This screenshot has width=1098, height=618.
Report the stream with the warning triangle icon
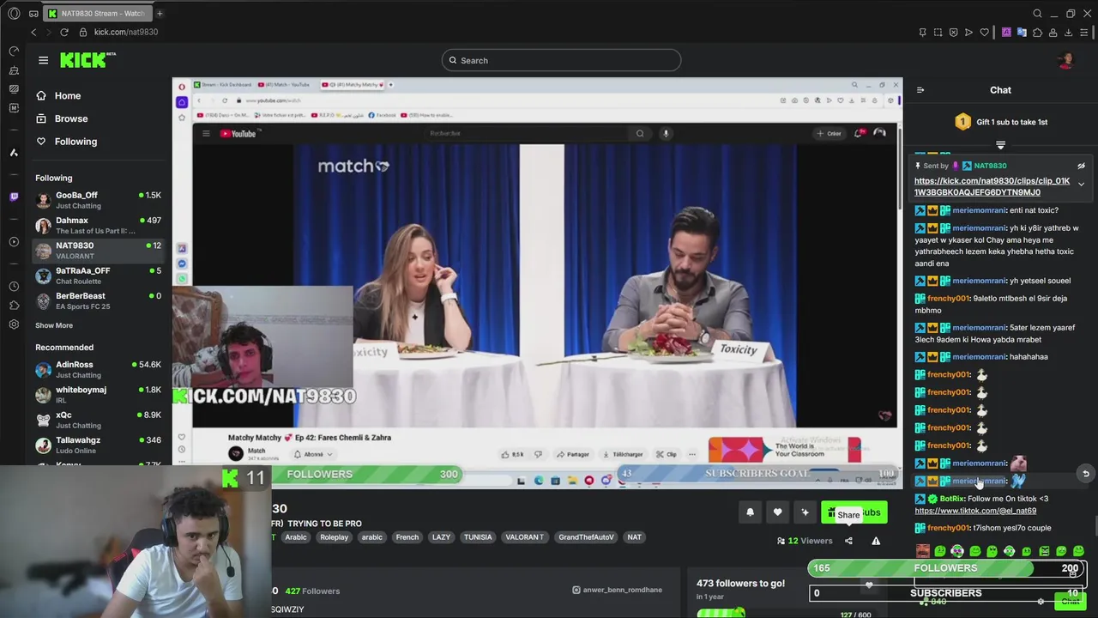click(876, 541)
